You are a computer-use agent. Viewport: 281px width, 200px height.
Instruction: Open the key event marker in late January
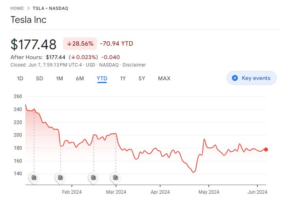60,178
